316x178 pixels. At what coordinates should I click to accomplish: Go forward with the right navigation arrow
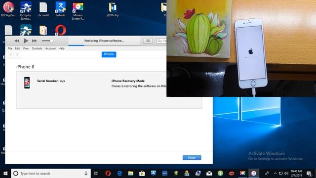pos(17,54)
